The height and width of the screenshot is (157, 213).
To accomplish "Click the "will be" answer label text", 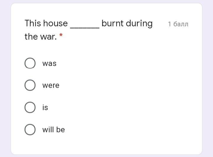I will [54, 129].
